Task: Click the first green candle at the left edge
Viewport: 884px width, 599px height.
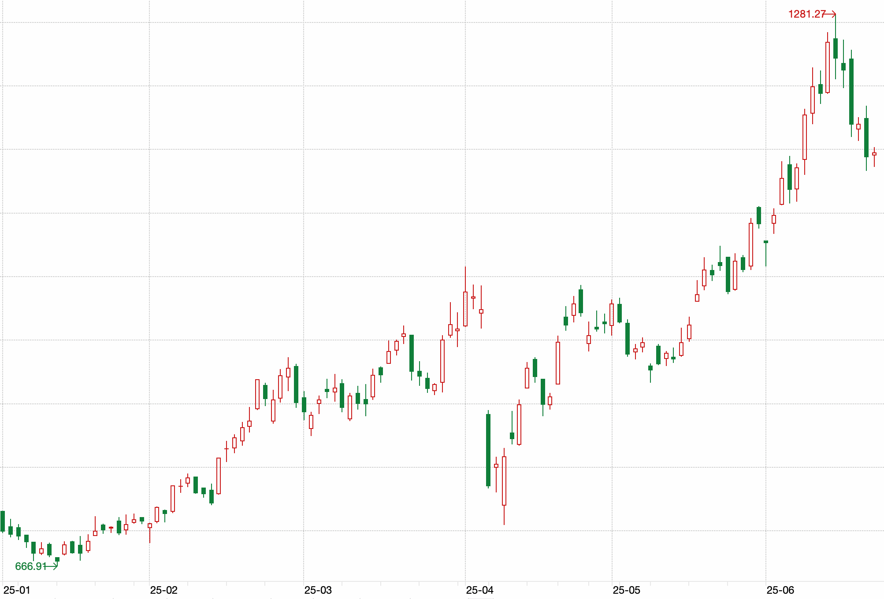Action: click(x=3, y=521)
